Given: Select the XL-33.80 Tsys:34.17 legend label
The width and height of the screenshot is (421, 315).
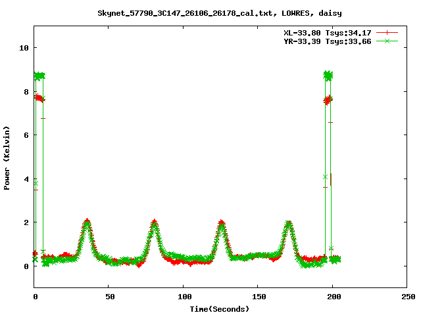Looking at the screenshot, I should point(328,33).
